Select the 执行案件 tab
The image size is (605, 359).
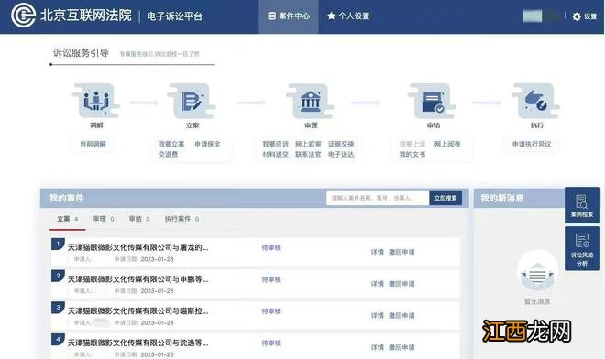[x=181, y=219]
